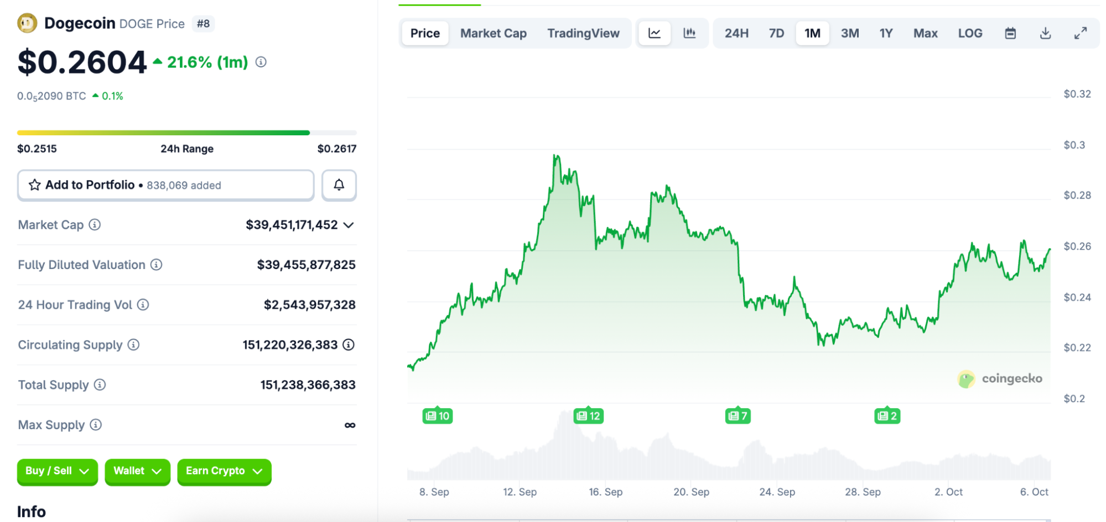Expand chart to fullscreen

pyautogui.click(x=1080, y=33)
